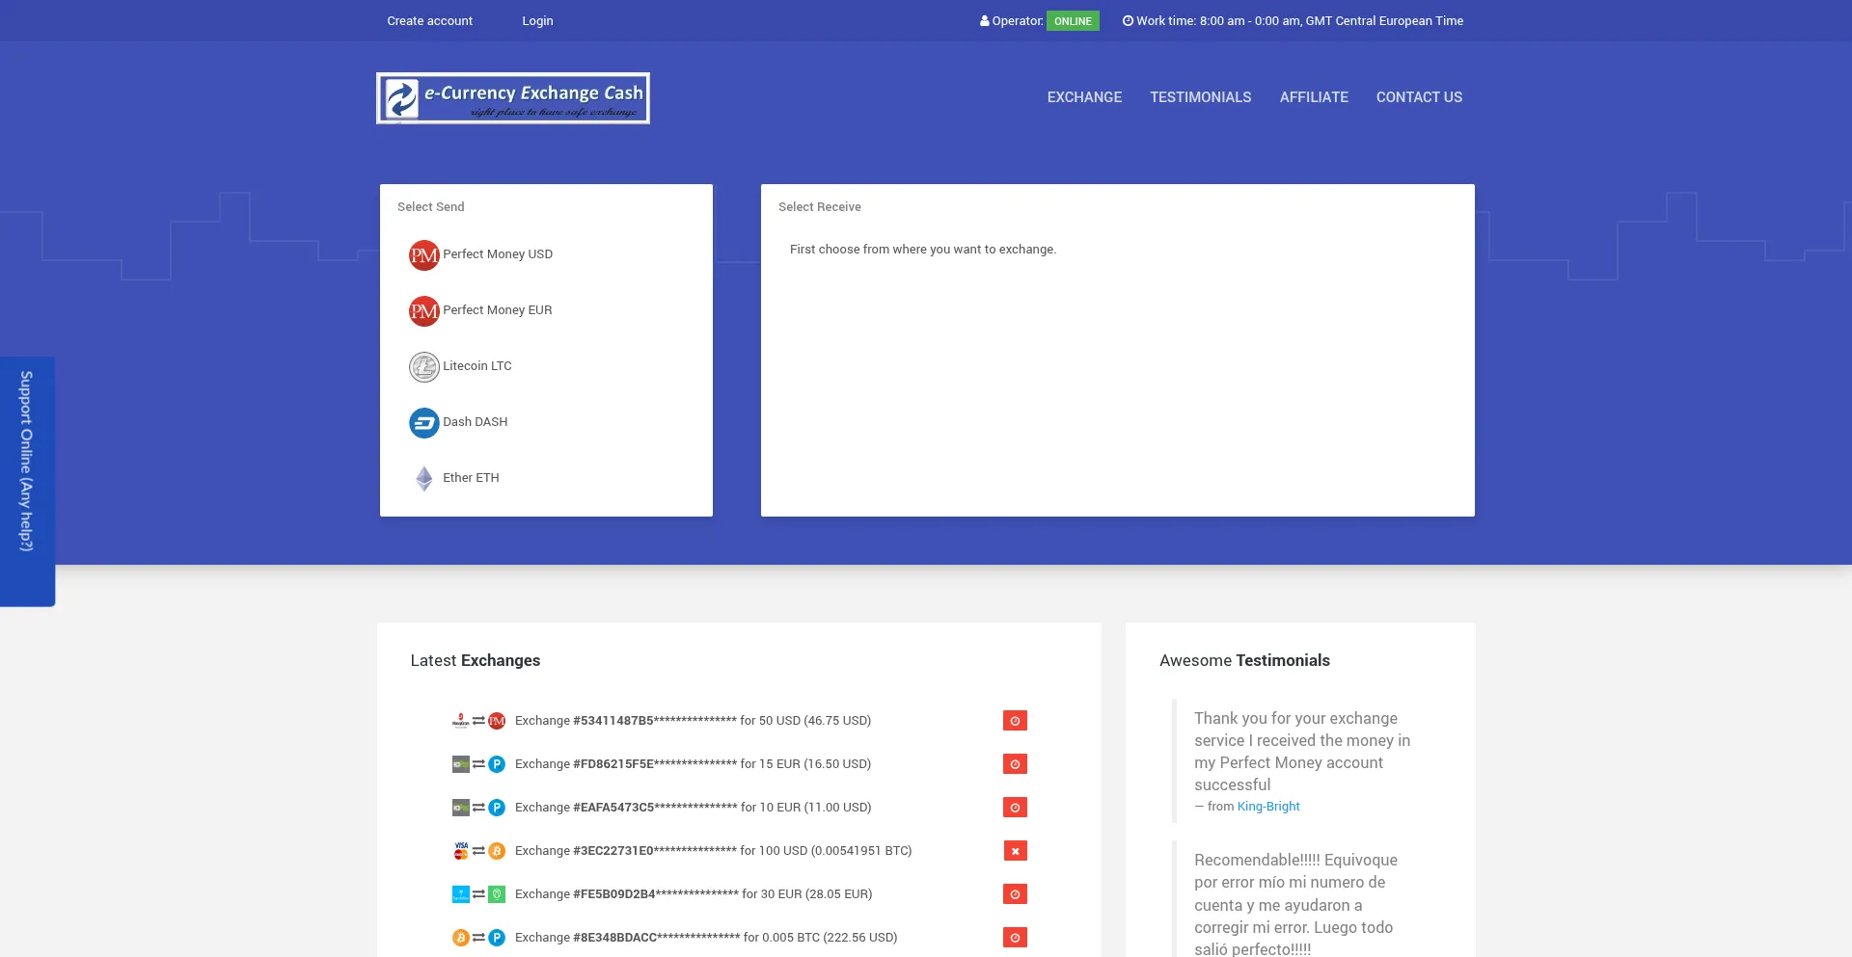Click exchange #FE5B09D2B4 for 30 EUR text
1852x957 pixels.
point(694,894)
